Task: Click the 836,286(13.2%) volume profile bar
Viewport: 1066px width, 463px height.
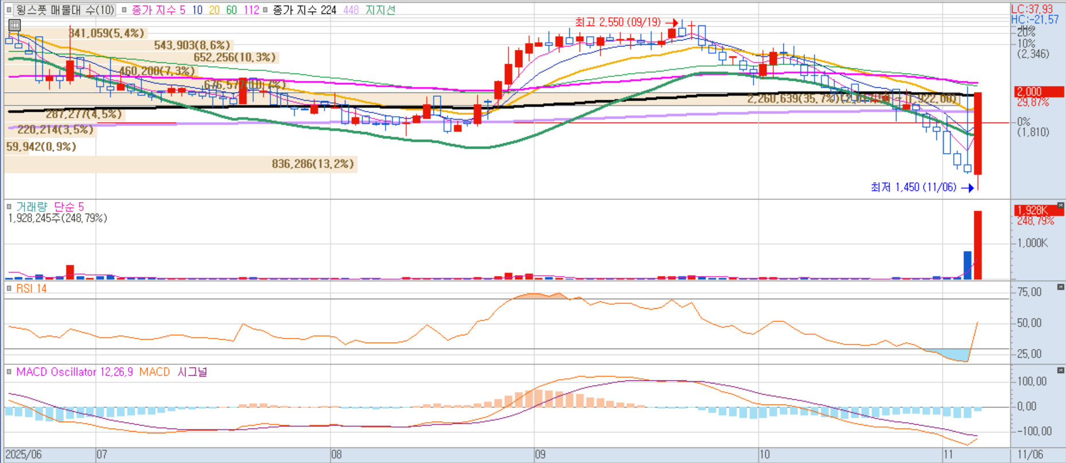Action: [x=181, y=164]
